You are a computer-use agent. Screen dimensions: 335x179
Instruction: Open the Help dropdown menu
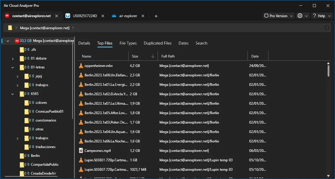[x=322, y=16]
